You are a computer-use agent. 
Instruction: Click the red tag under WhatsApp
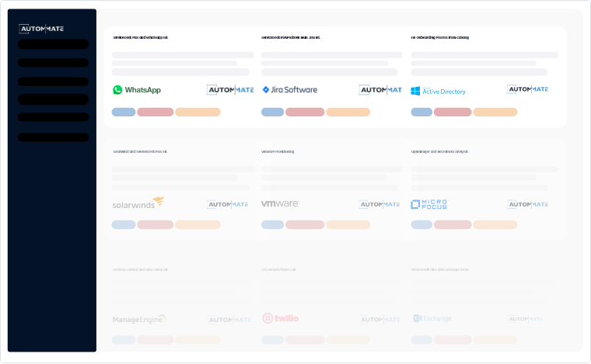coord(156,112)
